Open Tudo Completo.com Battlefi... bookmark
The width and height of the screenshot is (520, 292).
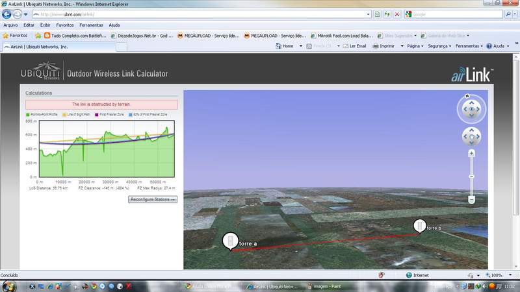click(75, 36)
